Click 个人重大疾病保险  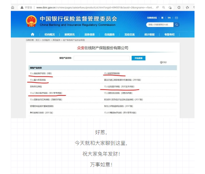click(38, 80)
